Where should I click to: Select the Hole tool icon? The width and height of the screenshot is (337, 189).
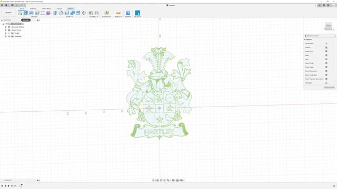[37, 13]
